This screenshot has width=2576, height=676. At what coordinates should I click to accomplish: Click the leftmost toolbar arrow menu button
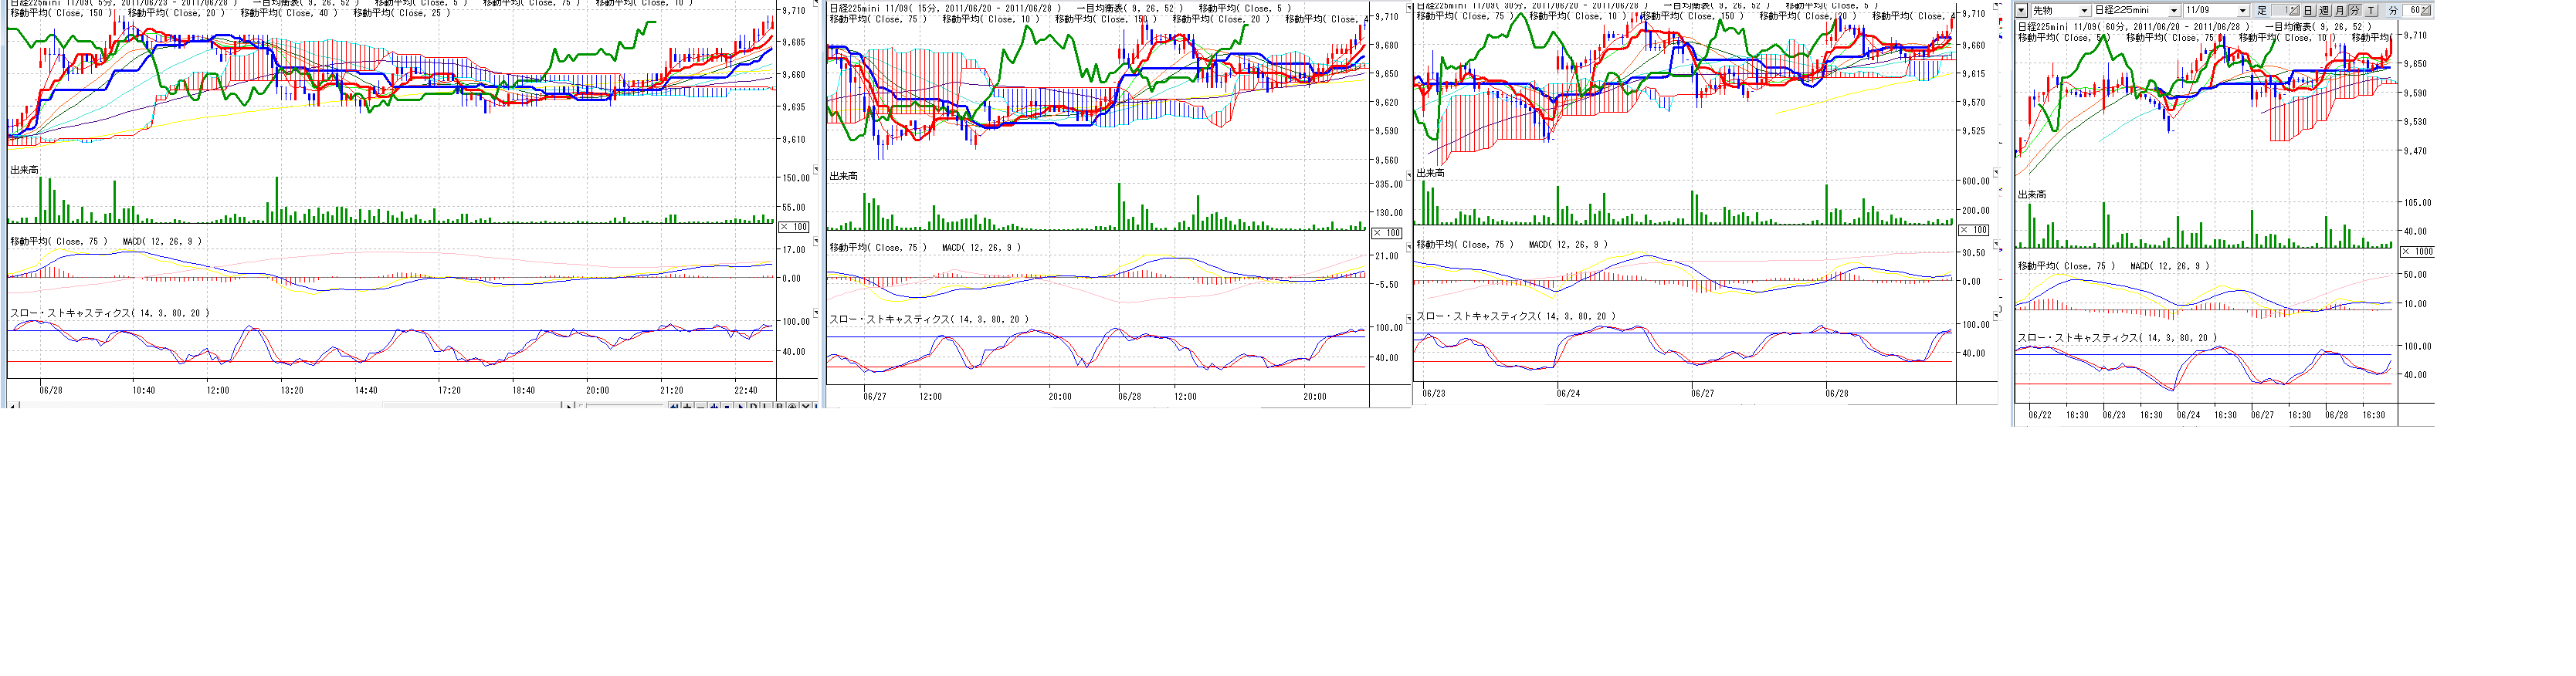2021,11
